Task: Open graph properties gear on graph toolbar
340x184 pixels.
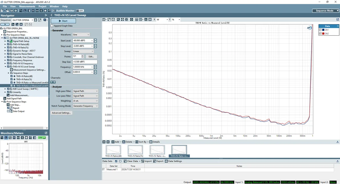Action: (x=150, y=20)
